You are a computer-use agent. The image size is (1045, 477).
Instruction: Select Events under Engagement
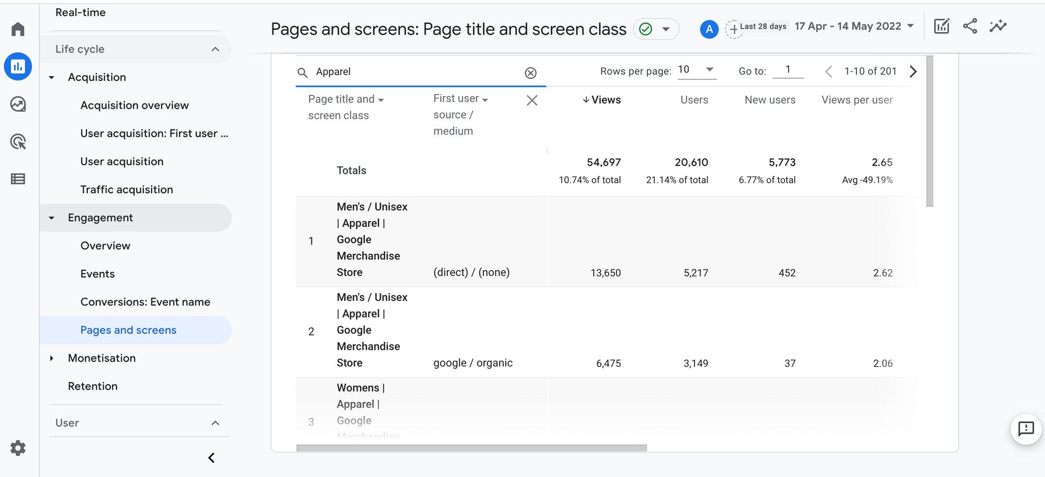pos(97,274)
